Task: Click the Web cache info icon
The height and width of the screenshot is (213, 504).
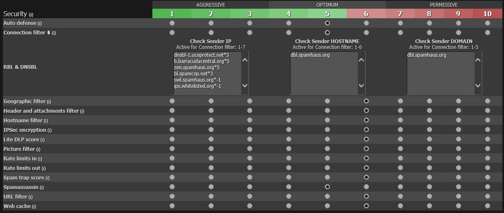Action: pyautogui.click(x=34, y=207)
